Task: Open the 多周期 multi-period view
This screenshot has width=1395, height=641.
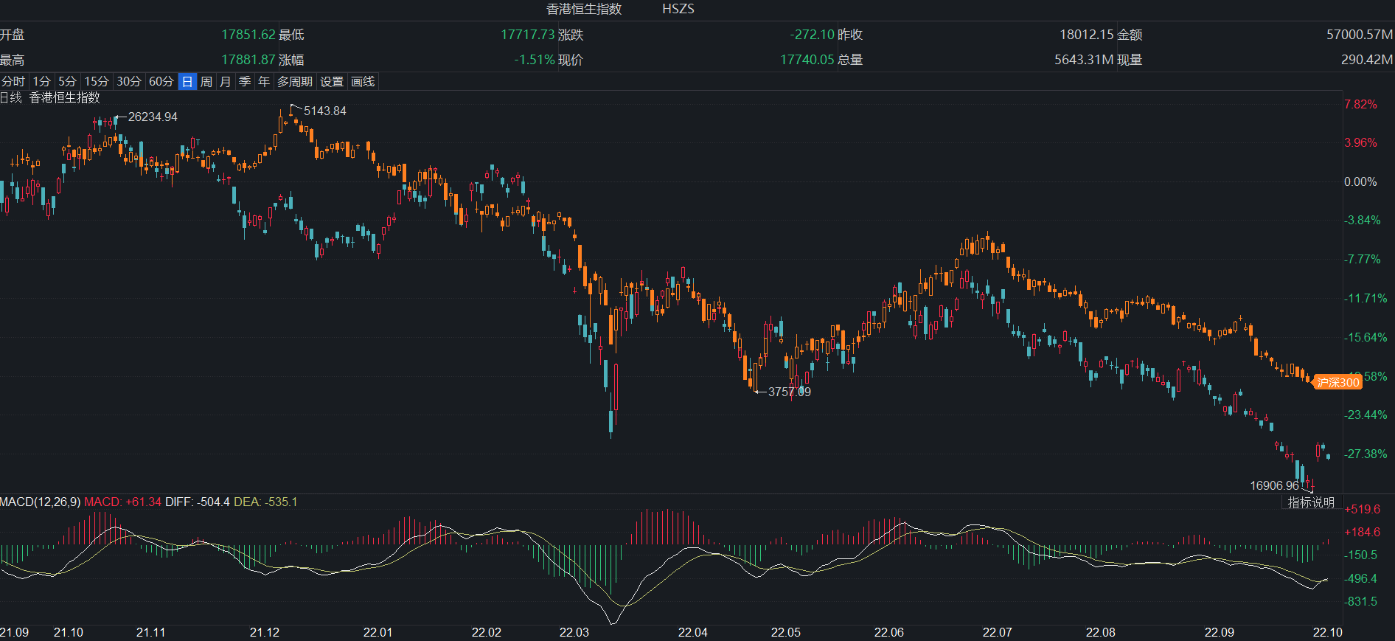Action: [295, 82]
